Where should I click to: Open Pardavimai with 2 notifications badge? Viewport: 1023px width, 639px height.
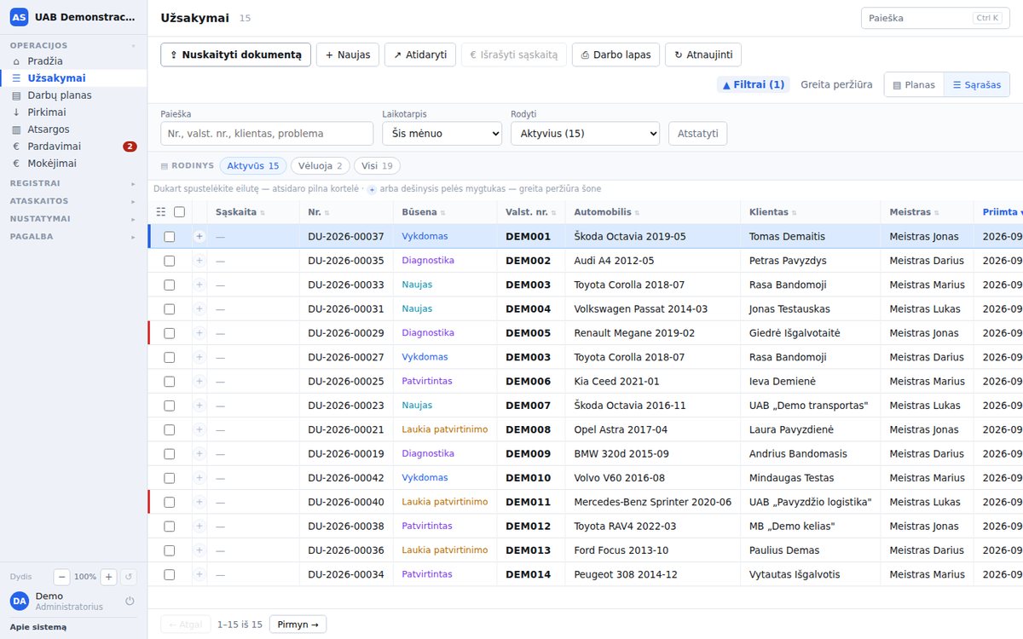click(x=73, y=147)
